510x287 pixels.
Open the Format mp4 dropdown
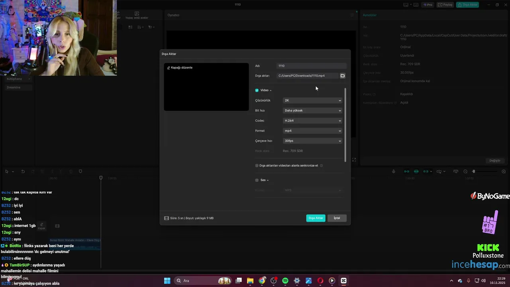(x=313, y=131)
